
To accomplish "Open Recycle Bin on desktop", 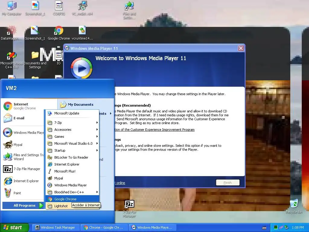I will [294, 206].
